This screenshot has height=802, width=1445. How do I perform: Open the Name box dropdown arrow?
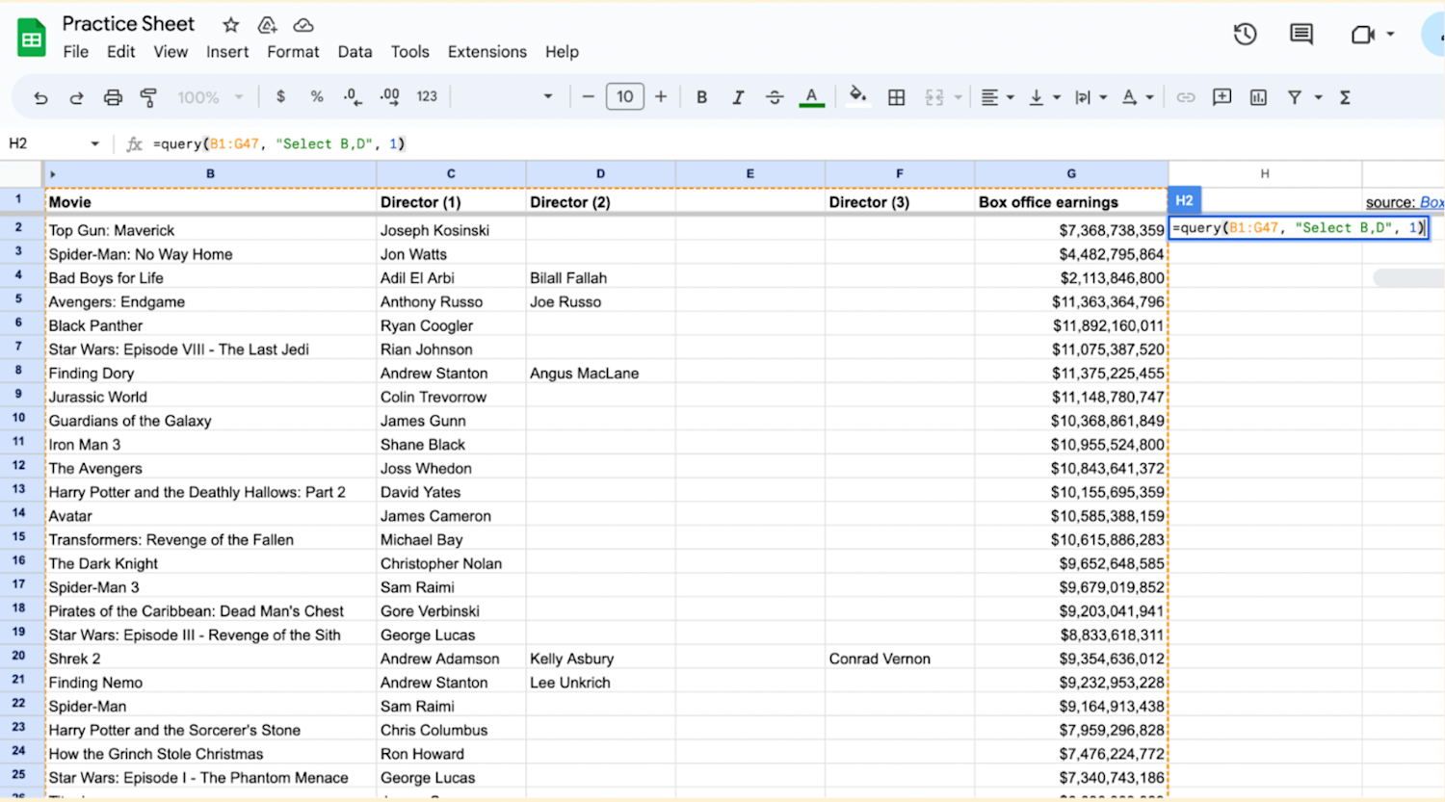coord(94,144)
